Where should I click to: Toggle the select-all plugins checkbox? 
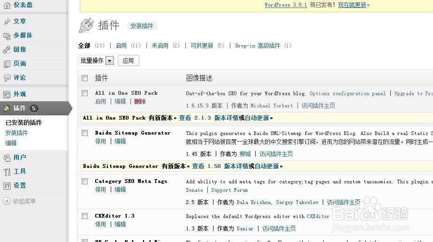coord(85,78)
